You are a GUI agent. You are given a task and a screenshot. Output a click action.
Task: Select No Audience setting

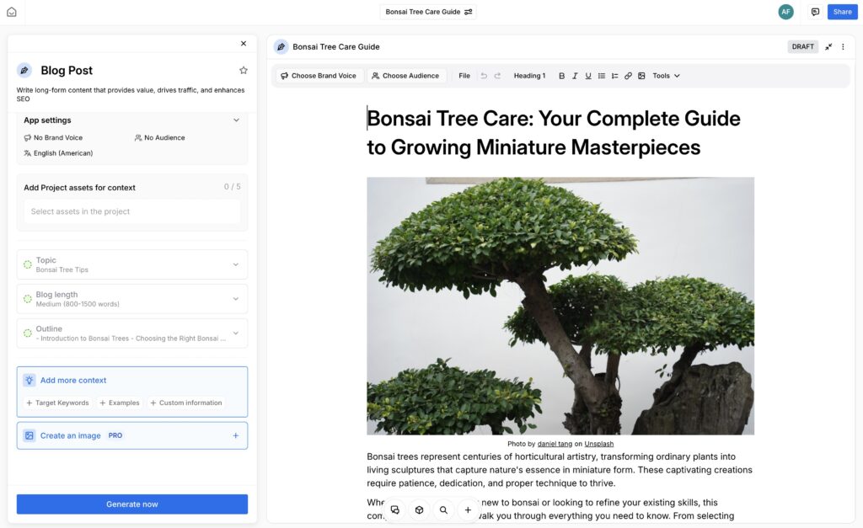(160, 137)
